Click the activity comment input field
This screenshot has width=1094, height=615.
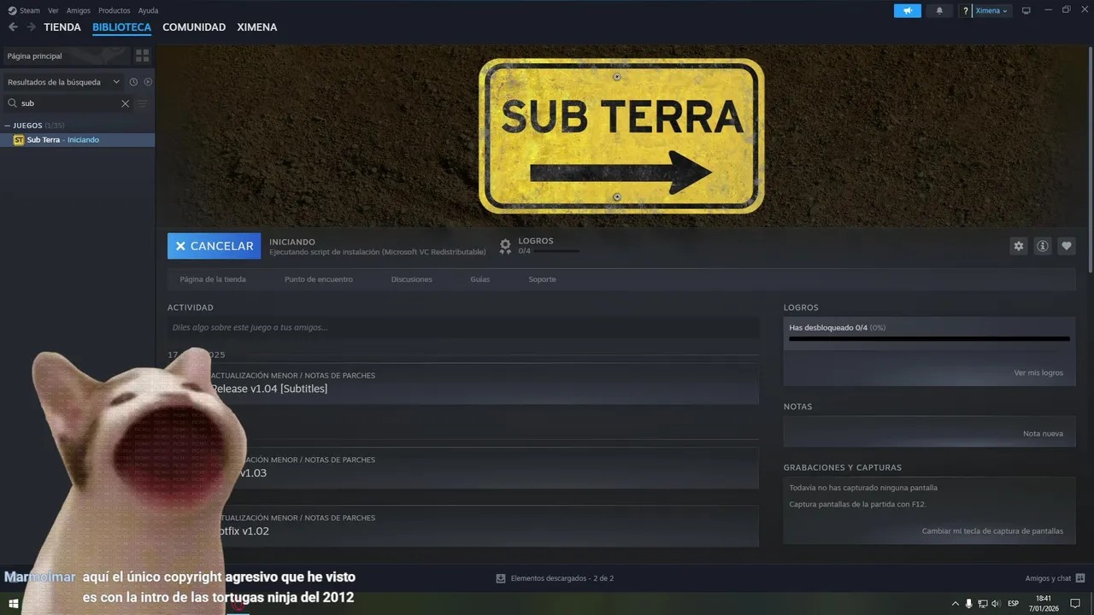click(x=463, y=327)
